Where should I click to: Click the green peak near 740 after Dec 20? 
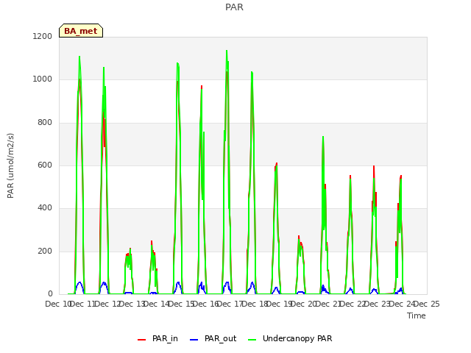pos(323,137)
